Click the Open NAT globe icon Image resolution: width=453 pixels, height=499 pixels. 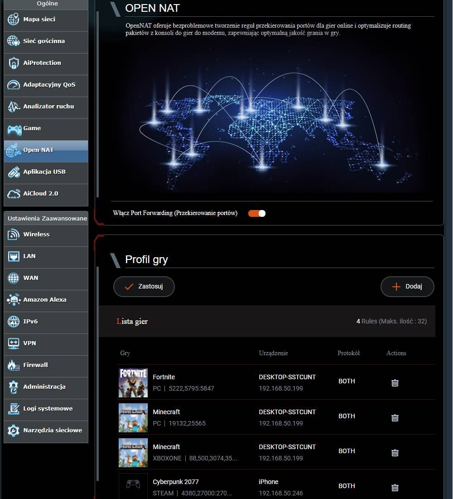pos(13,150)
